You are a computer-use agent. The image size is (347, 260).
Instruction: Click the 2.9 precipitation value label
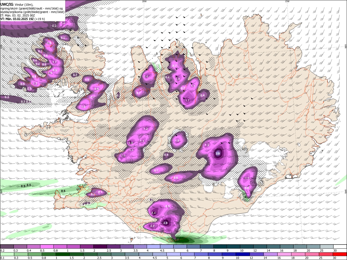point(166,223)
